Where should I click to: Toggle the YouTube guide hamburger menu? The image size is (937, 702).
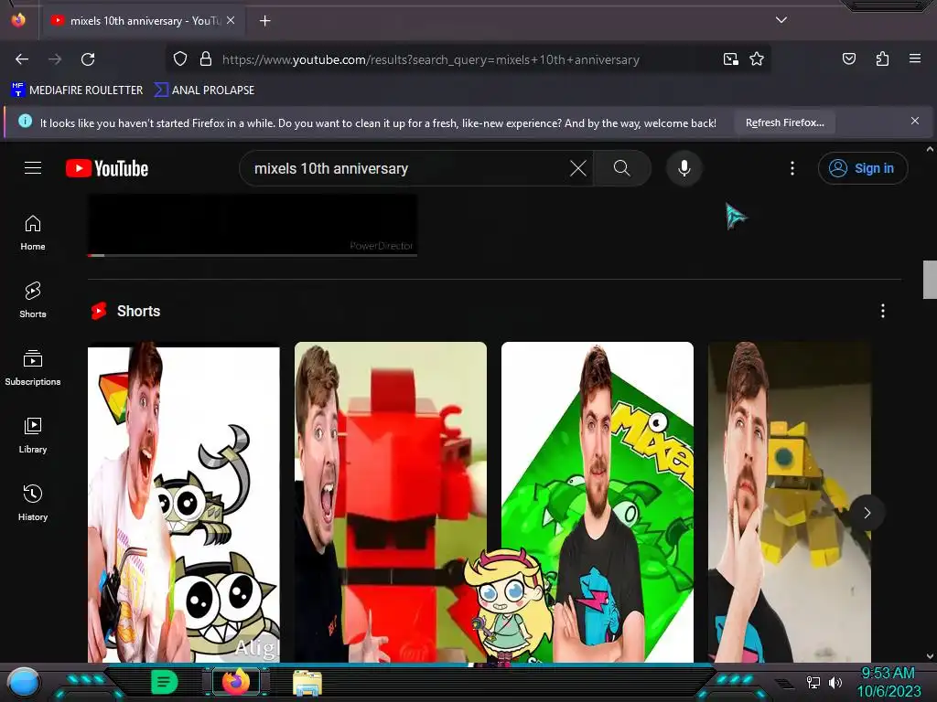[33, 168]
